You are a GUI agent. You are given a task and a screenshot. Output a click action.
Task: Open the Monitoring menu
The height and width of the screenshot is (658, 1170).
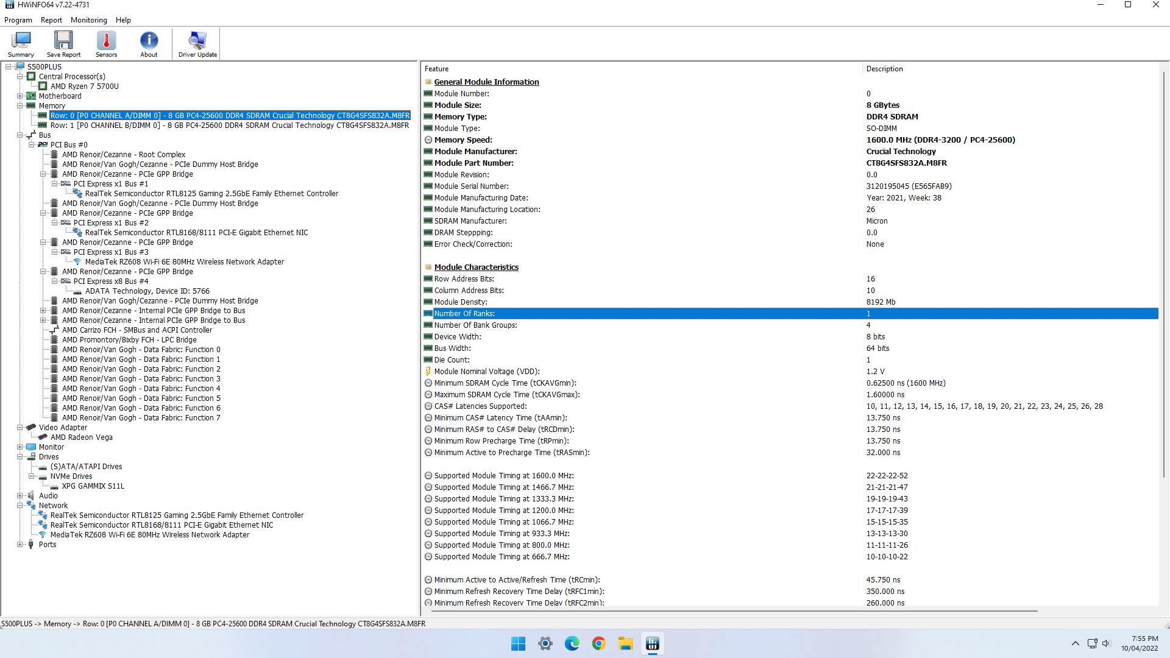[x=89, y=20]
